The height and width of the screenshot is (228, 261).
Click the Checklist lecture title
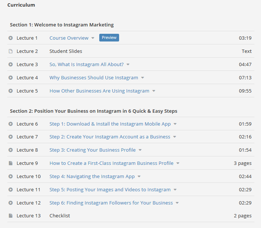point(60,216)
